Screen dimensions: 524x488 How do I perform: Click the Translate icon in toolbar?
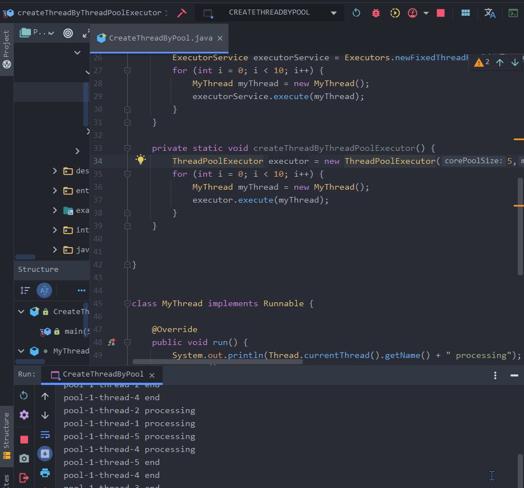[x=490, y=13]
